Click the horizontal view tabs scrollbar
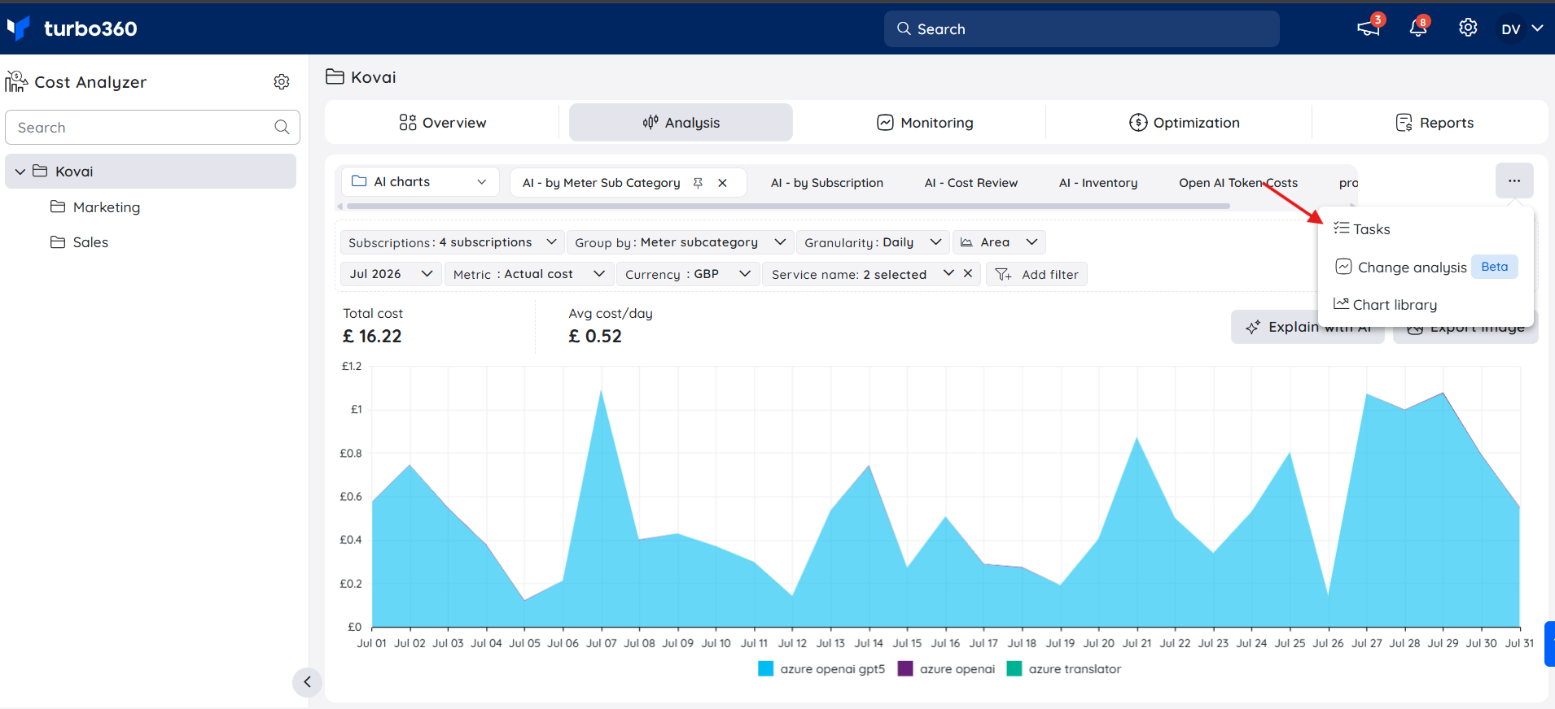 (788, 207)
